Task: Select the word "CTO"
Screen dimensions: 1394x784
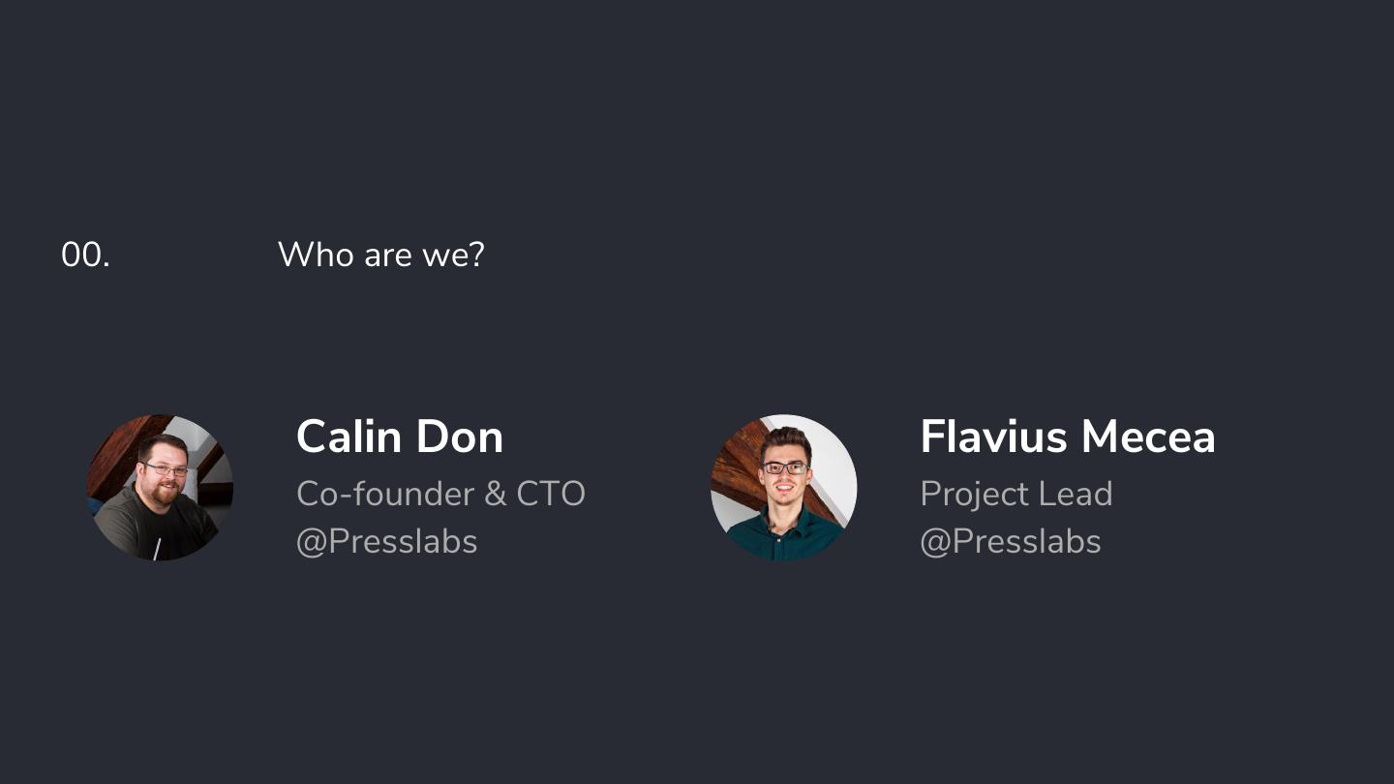Action: [551, 494]
